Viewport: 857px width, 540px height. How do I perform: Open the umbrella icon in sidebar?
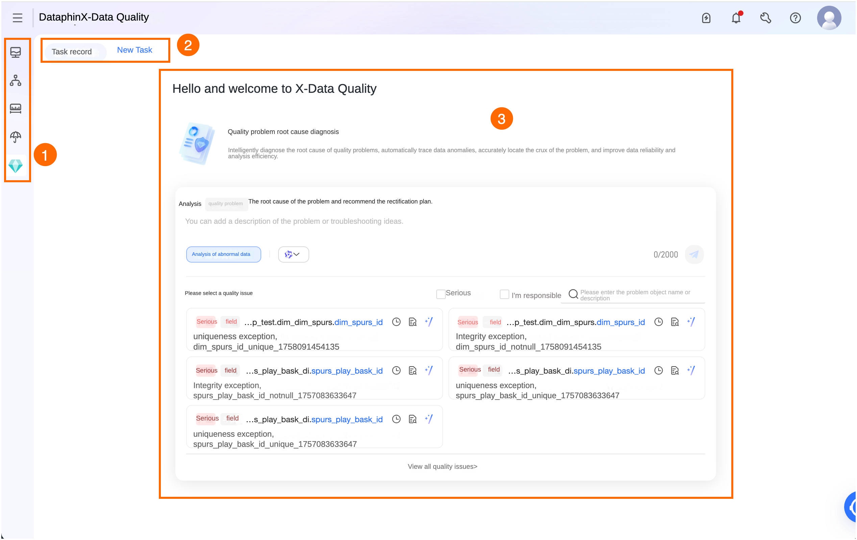pyautogui.click(x=16, y=136)
